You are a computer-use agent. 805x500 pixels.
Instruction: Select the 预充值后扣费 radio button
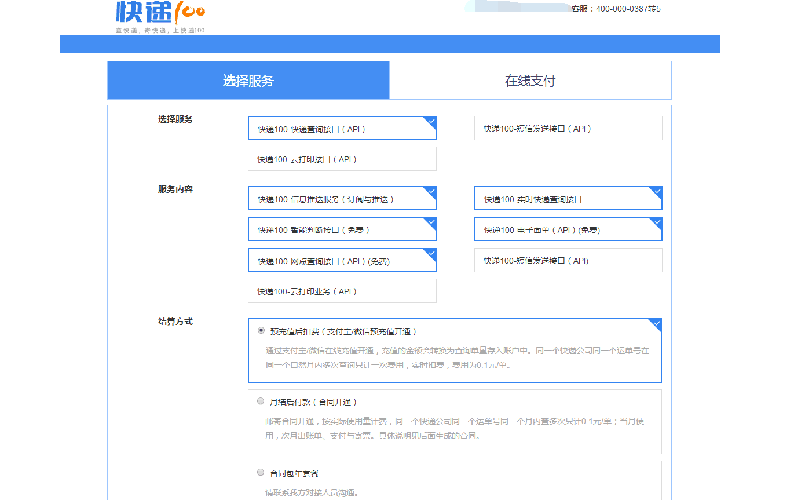[x=261, y=330]
